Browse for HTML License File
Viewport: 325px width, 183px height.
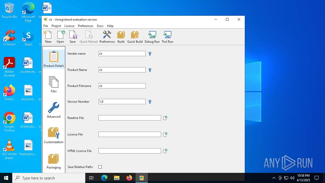(x=165, y=151)
